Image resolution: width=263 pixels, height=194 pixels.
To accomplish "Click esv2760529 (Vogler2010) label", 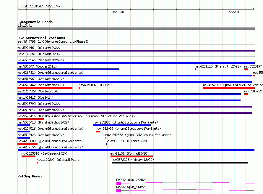I will click(38, 91).
